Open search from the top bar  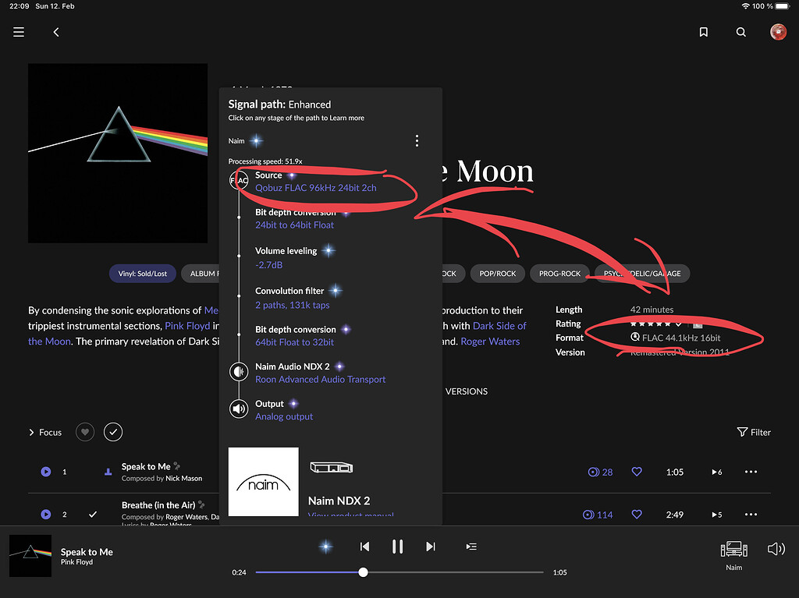pos(740,32)
